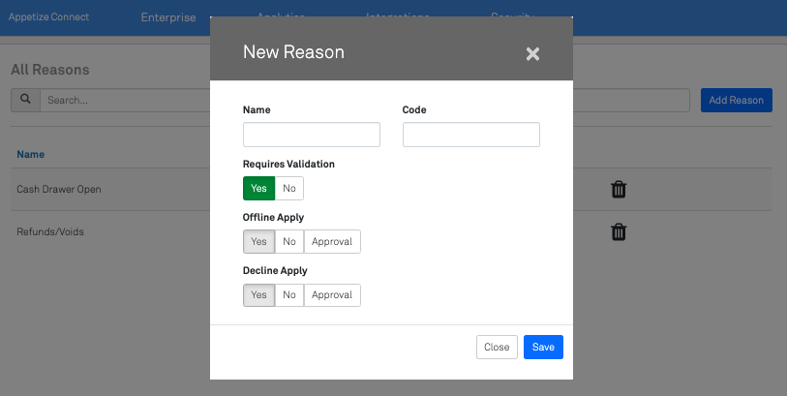
Task: Click trash icon for Refunds/Voids
Action: coord(619,232)
